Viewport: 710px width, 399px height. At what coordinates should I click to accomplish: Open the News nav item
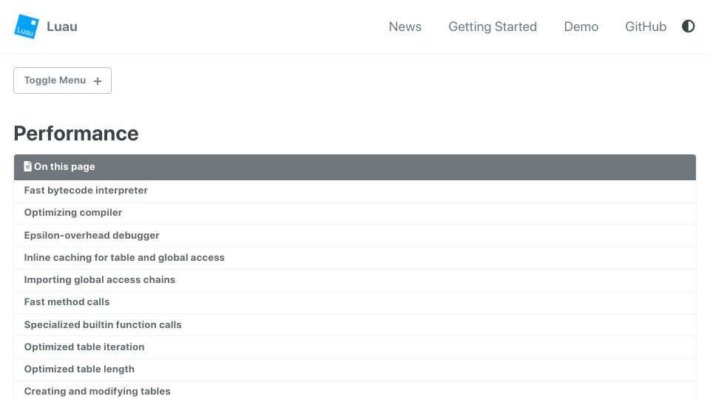coord(405,27)
